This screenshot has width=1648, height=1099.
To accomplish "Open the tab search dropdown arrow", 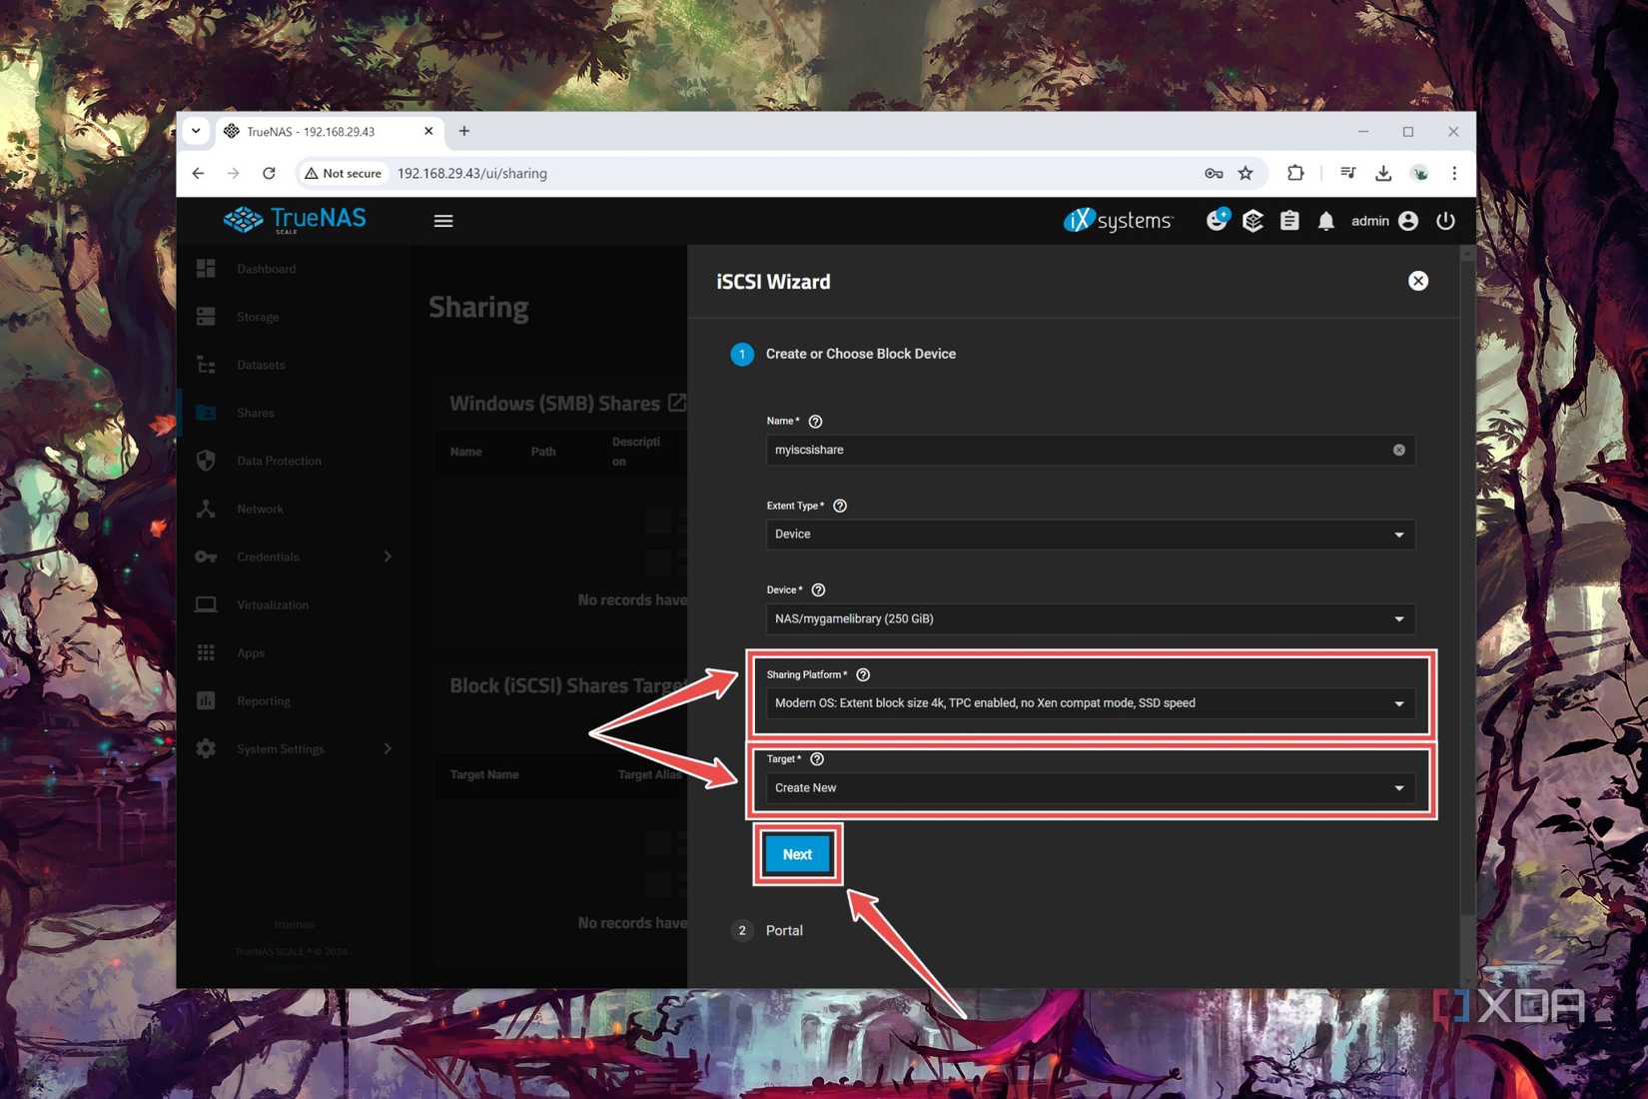I will (x=196, y=131).
